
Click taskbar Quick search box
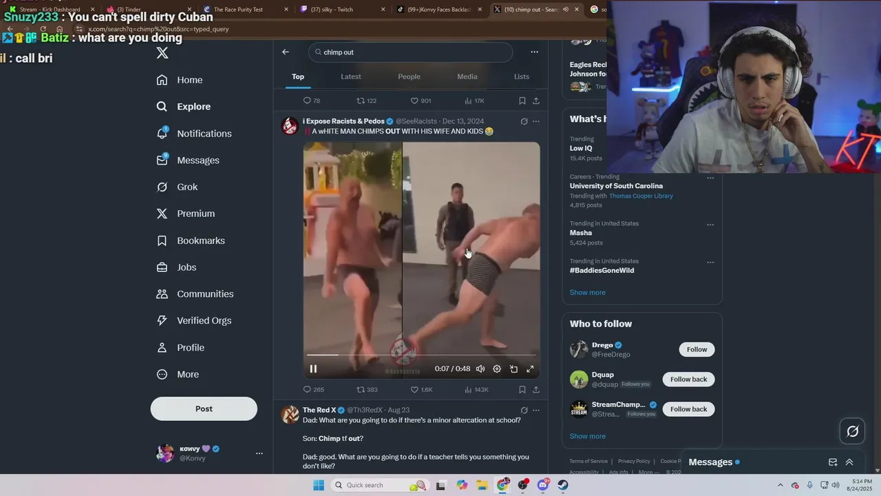381,485
